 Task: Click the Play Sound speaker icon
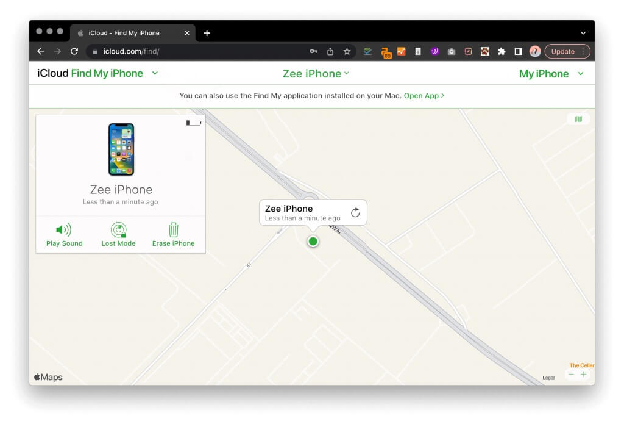pyautogui.click(x=63, y=230)
